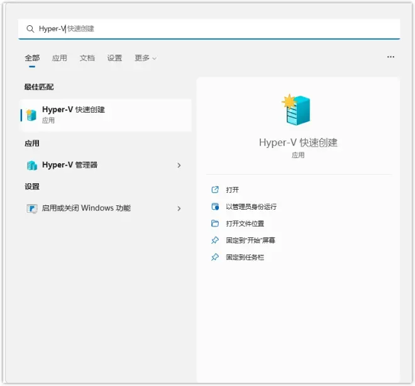The image size is (415, 386).
Task: Choose 以管理员身份运行
Action: [x=251, y=207]
